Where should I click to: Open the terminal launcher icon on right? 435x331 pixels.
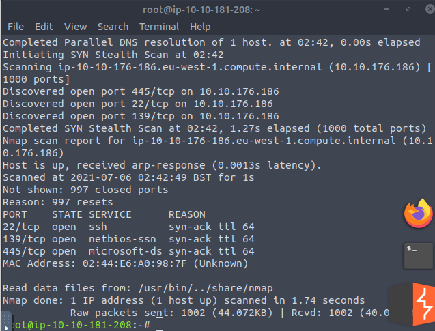point(419,256)
